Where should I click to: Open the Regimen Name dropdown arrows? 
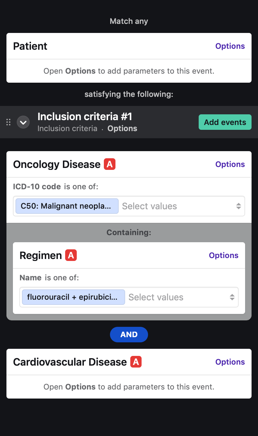tap(232, 297)
